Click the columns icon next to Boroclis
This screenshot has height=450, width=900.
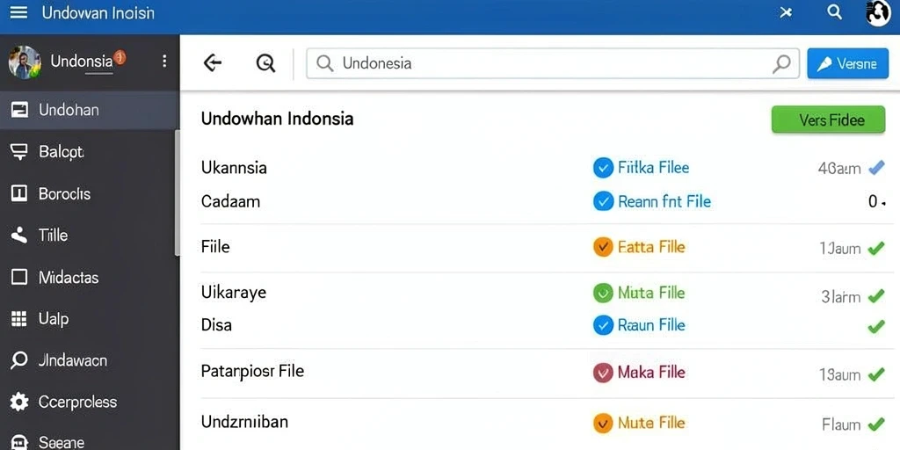click(19, 194)
